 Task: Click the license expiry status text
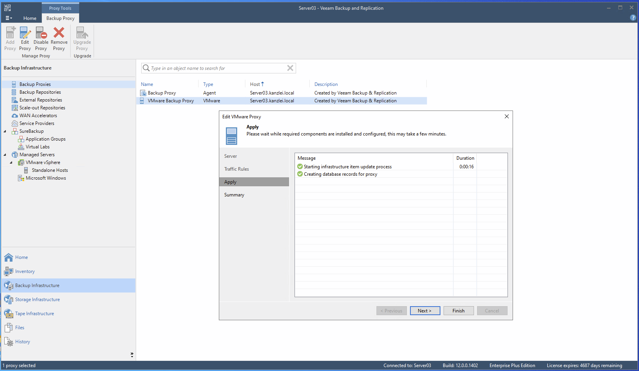[584, 366]
